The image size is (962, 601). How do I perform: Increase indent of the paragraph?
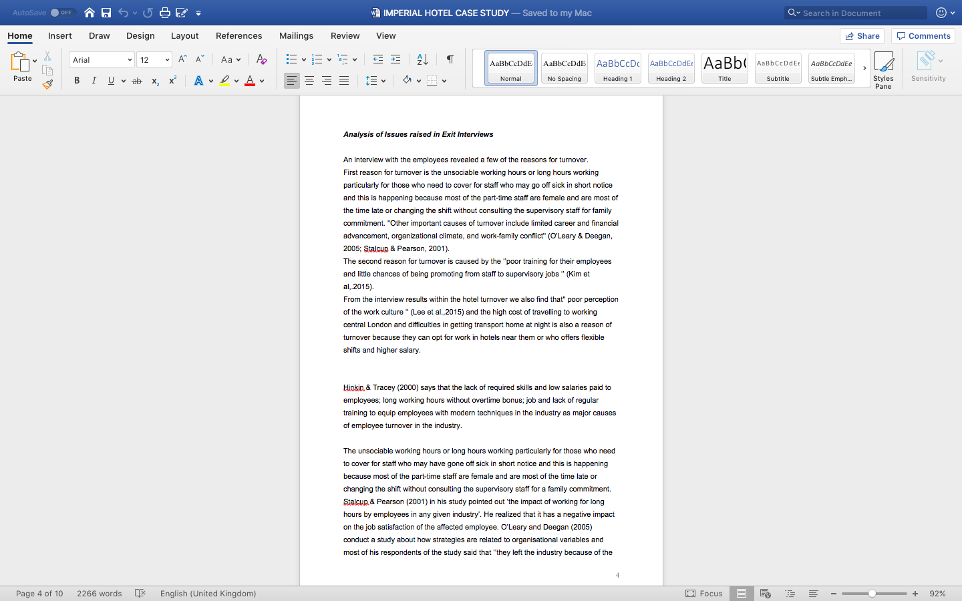[x=395, y=59]
